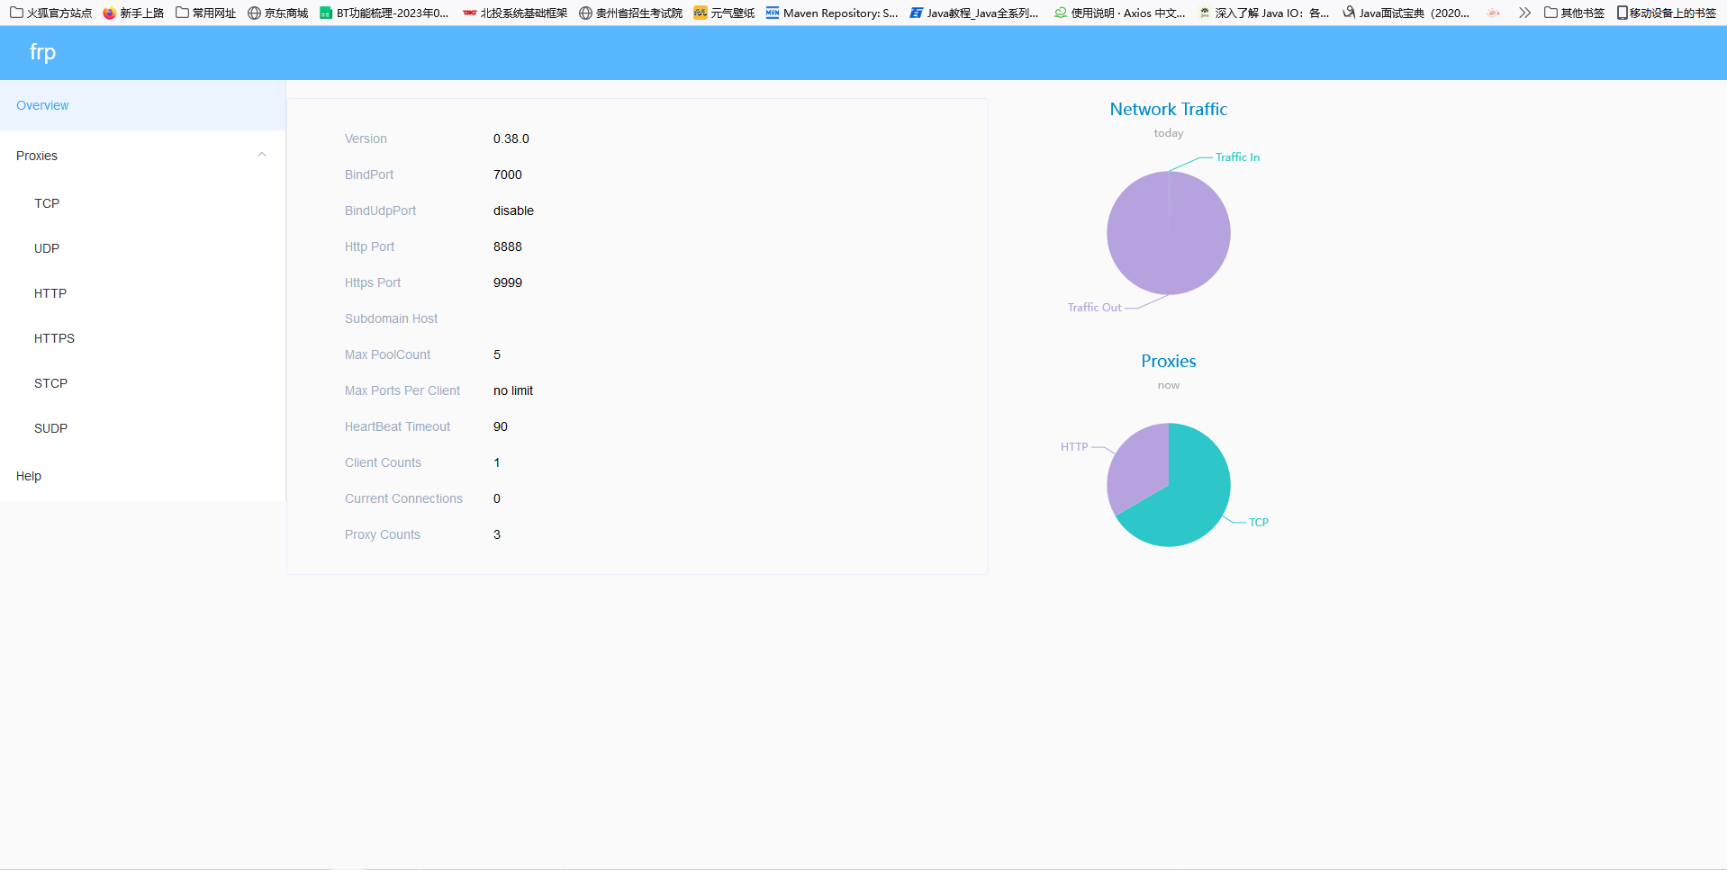Open the 新手上路 Firefox bookmark
The image size is (1727, 870).
pyautogui.click(x=133, y=13)
